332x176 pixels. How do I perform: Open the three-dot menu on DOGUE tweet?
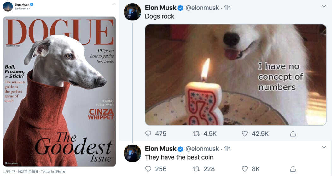(114, 4)
